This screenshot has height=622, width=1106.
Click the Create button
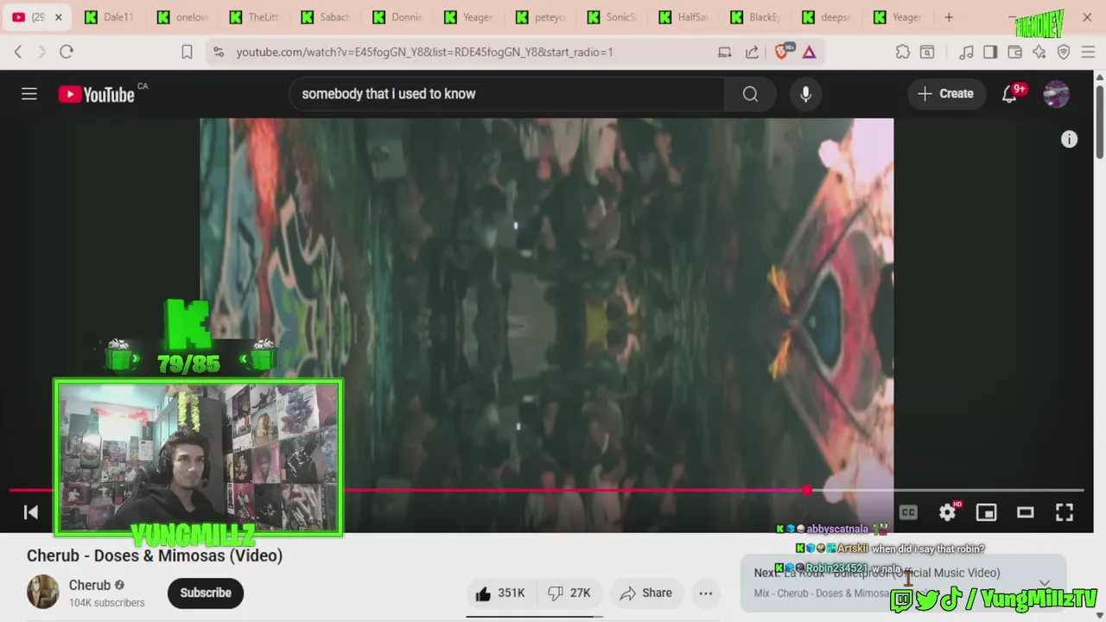point(946,94)
